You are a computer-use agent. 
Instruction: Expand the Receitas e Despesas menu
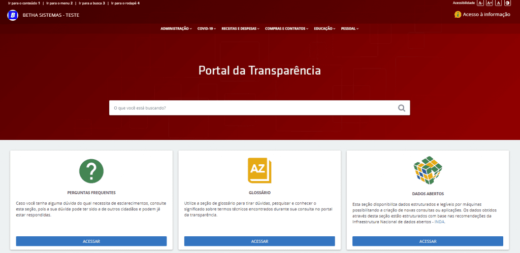pyautogui.click(x=240, y=29)
